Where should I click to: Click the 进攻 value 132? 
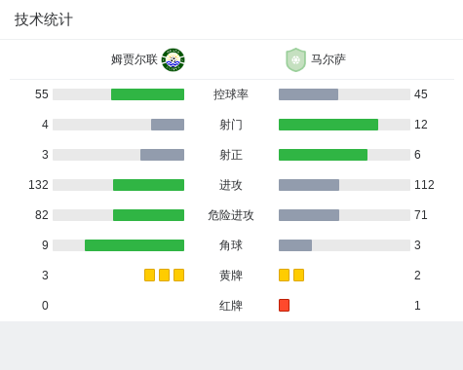pyautogui.click(x=38, y=185)
